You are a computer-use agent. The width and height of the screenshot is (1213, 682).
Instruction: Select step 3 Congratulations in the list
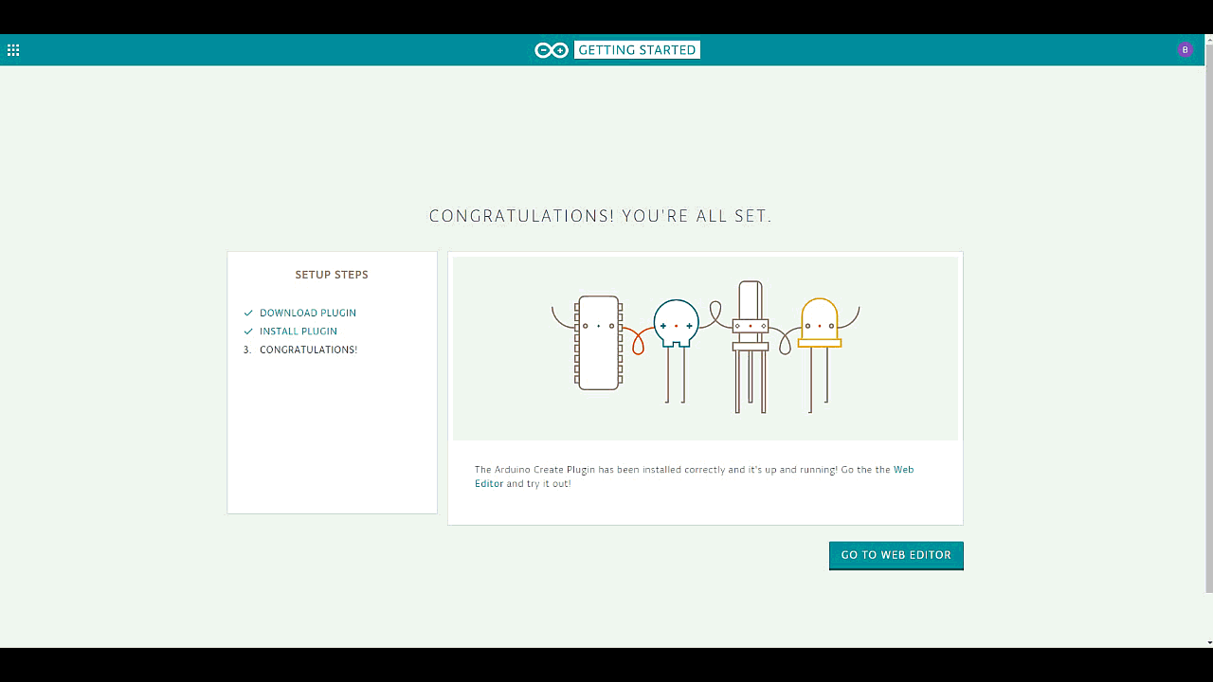[x=308, y=350]
